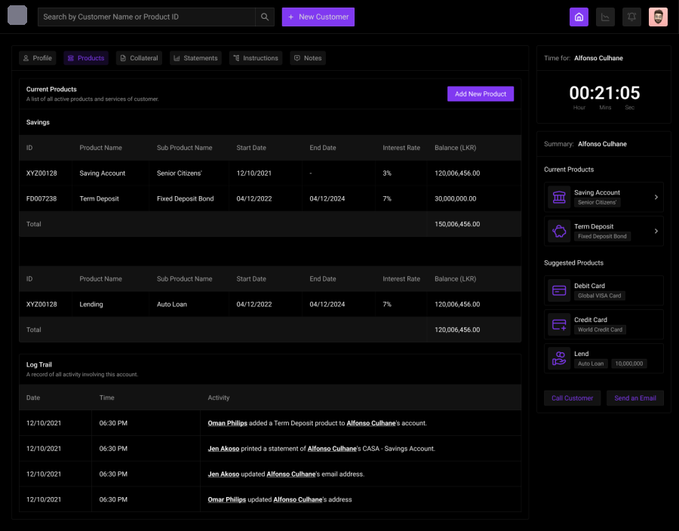Open the Collateral tab
Viewport: 679px width, 531px height.
tap(139, 58)
